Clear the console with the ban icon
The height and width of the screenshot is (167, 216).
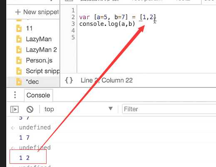tap(30, 110)
